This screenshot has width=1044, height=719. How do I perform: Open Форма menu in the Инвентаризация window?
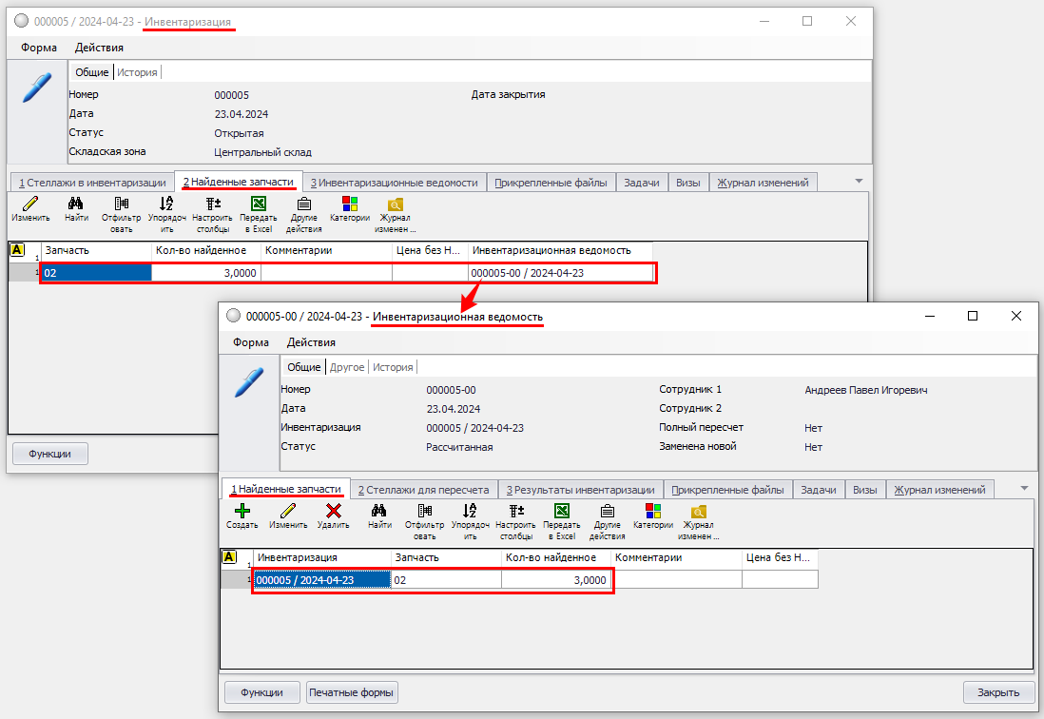click(39, 48)
